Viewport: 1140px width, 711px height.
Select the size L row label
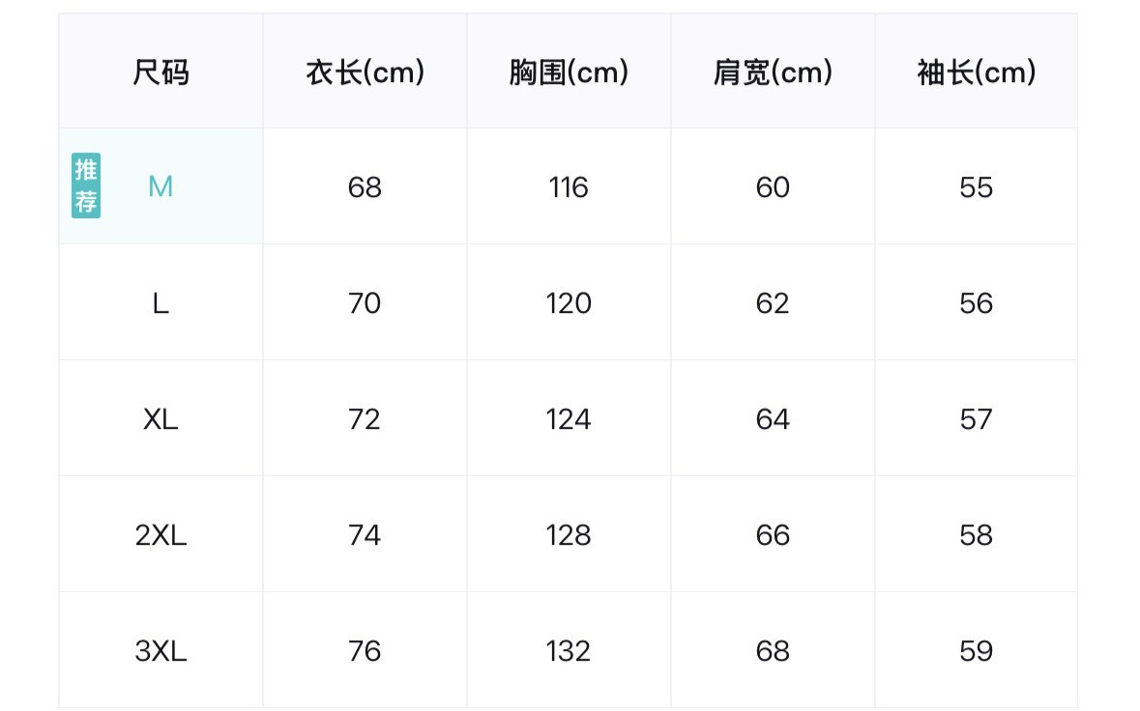pos(161,302)
